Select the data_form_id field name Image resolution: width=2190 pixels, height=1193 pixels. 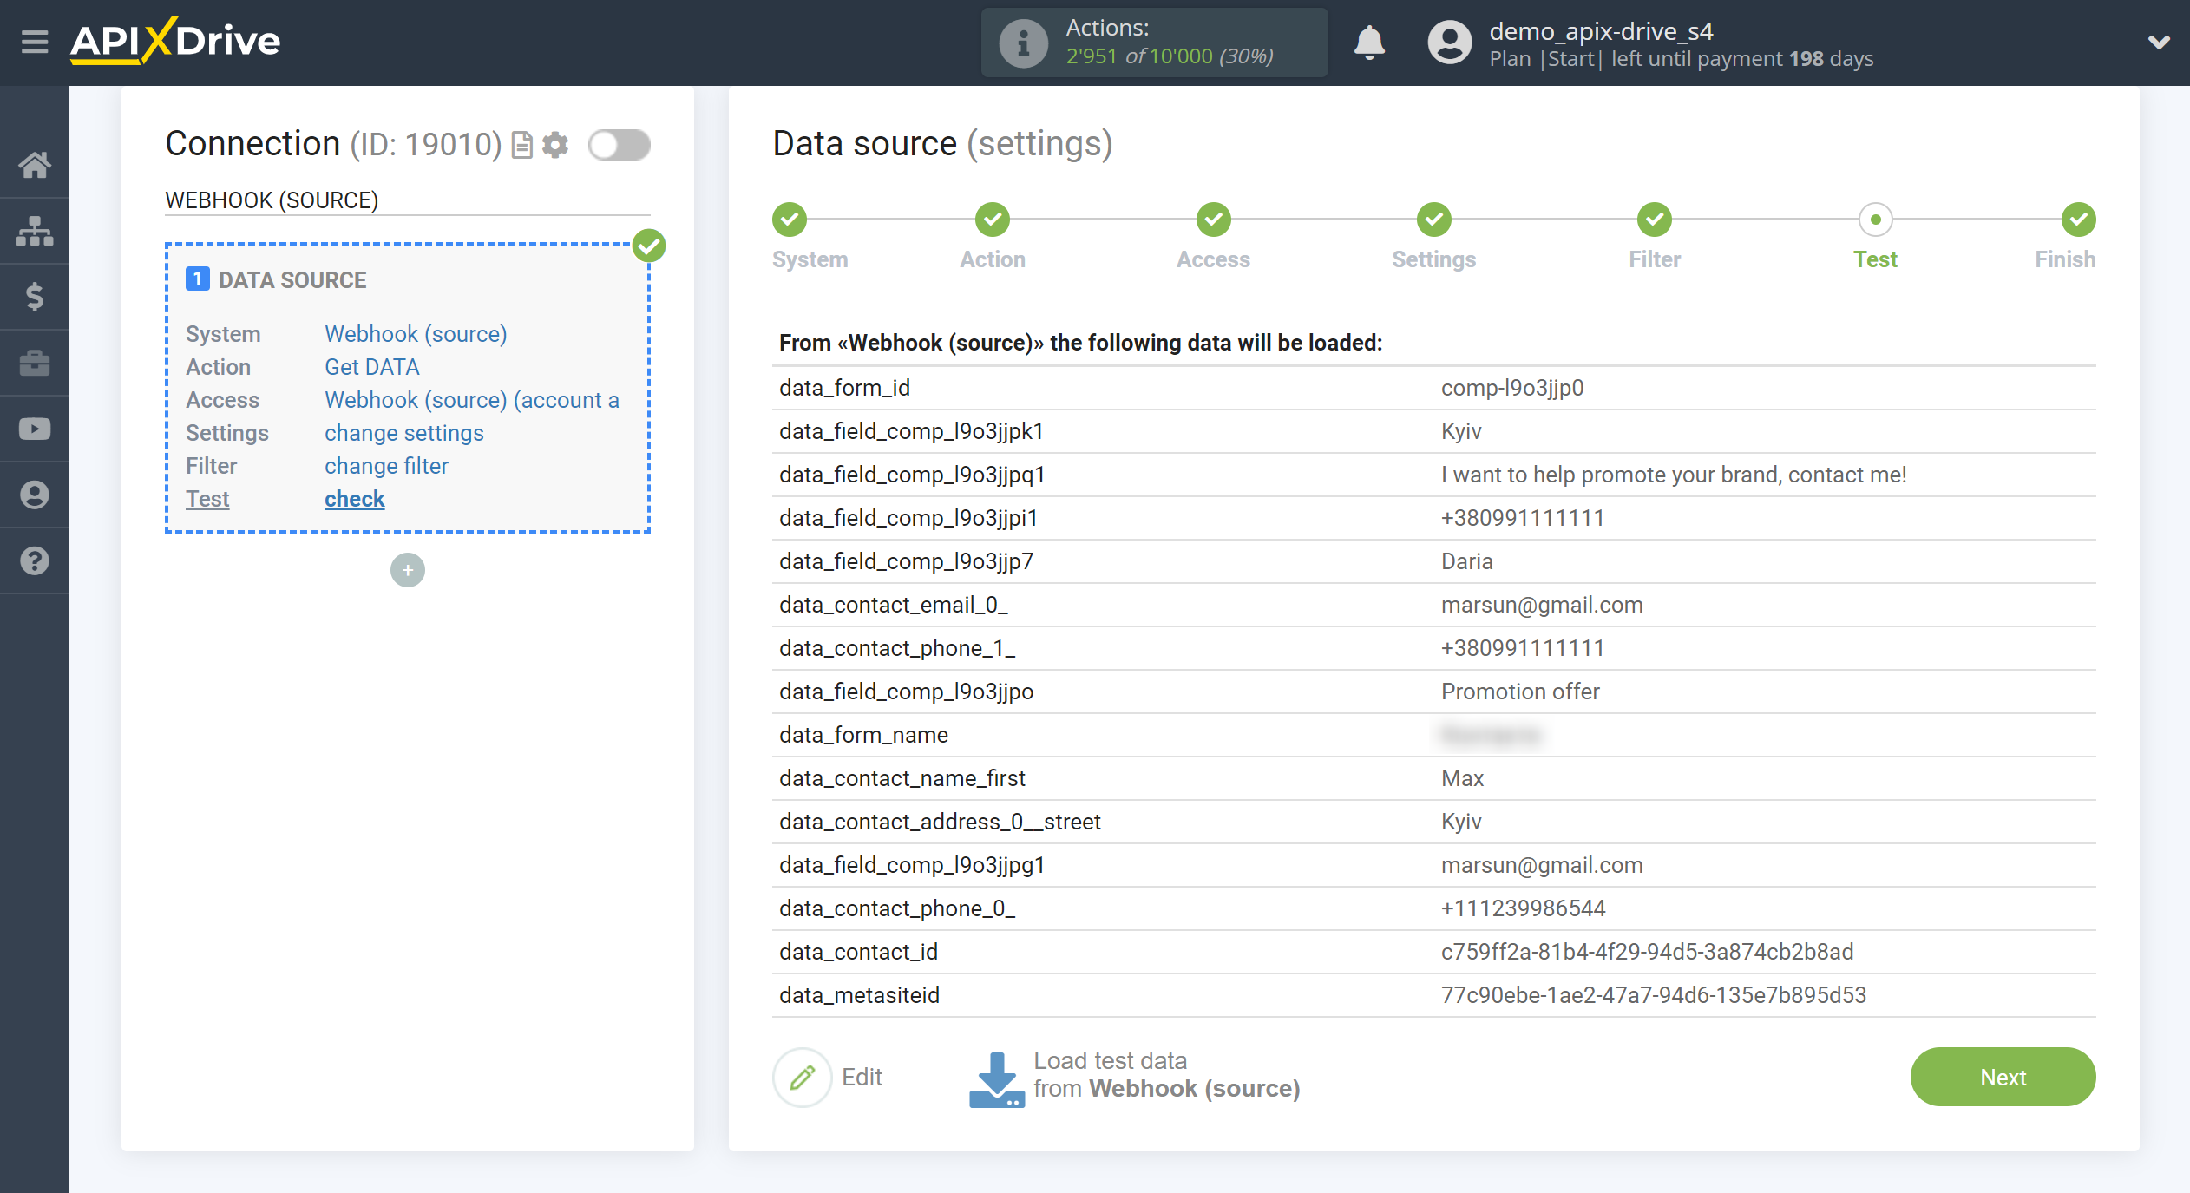844,388
